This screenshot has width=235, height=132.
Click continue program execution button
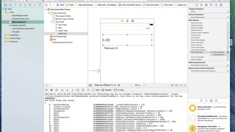tap(57, 90)
